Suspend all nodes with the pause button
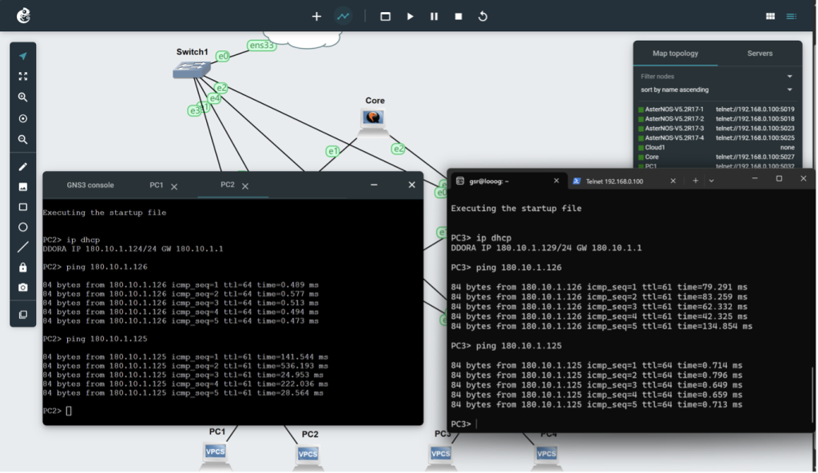This screenshot has height=473, width=818. (x=434, y=16)
